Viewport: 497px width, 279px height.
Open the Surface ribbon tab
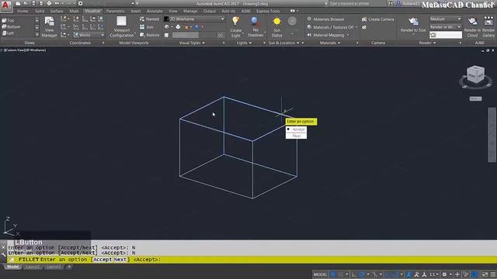pos(57,11)
